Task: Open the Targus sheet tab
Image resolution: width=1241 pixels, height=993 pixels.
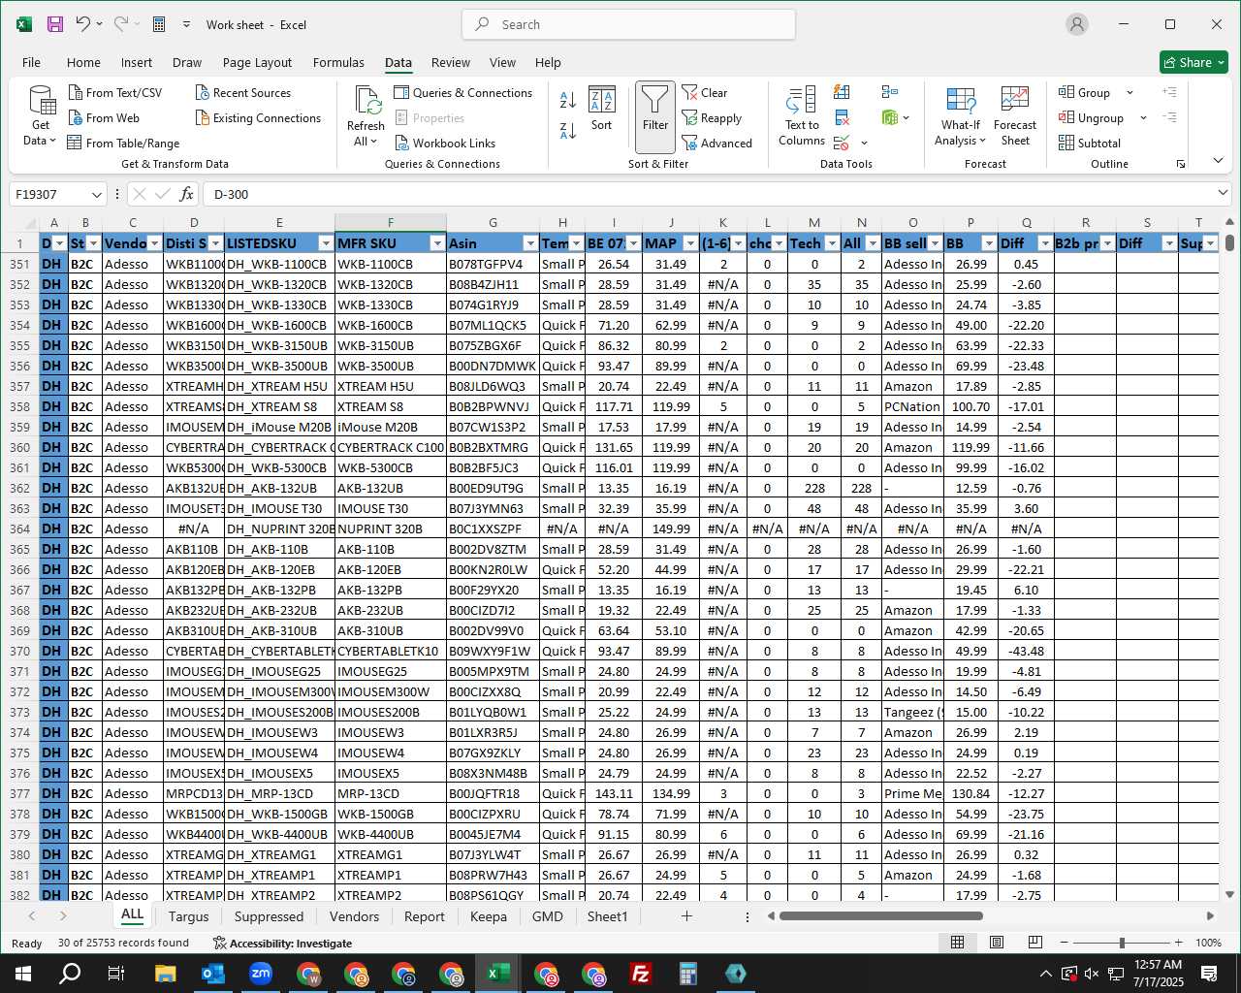Action: tap(188, 916)
